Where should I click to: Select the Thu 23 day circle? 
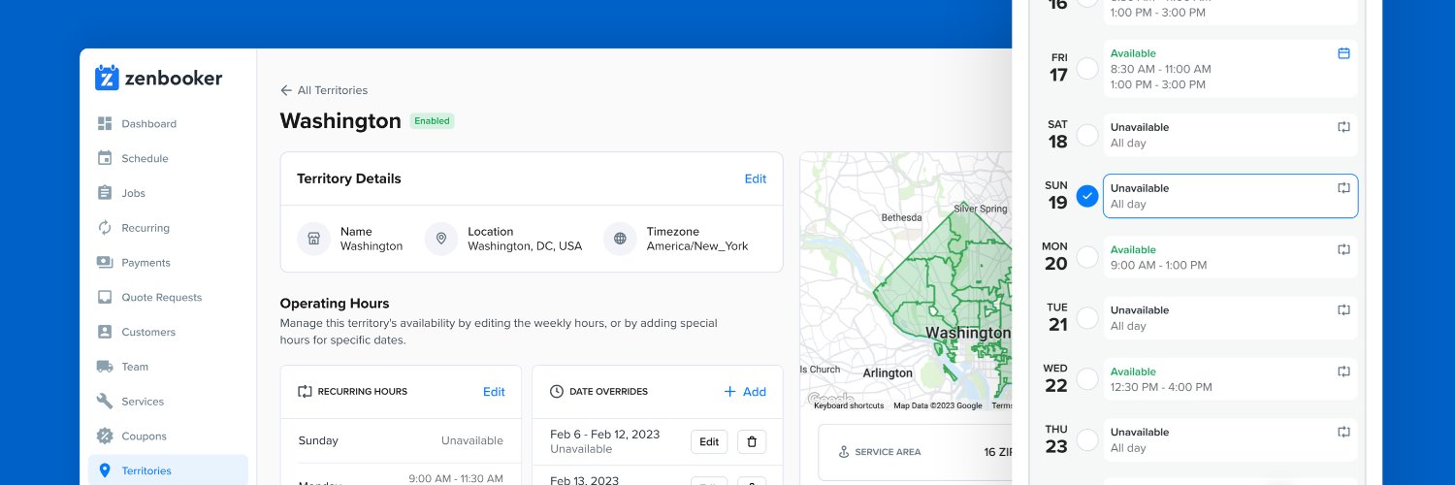pyautogui.click(x=1087, y=440)
